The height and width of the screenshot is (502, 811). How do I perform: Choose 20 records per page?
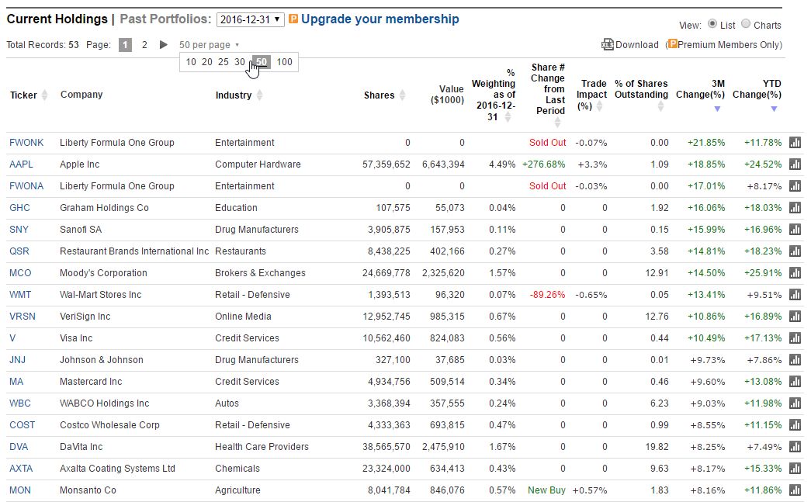click(207, 62)
